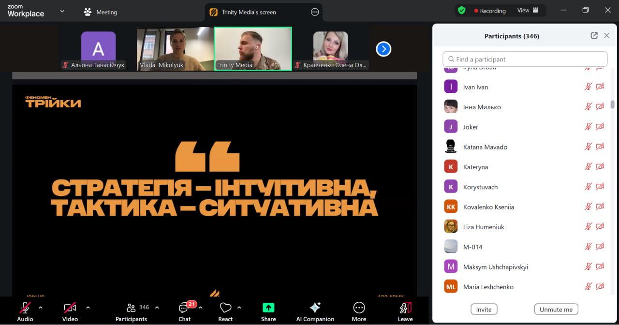Screen dimensions: 619x325
Task: Click the Leave meeting icon
Action: pyautogui.click(x=405, y=308)
